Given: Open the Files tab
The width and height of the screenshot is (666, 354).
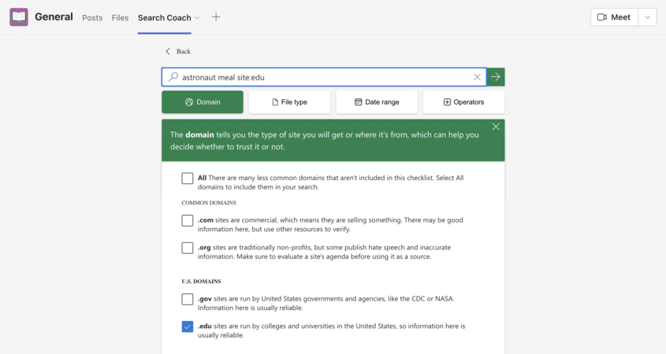Looking at the screenshot, I should tap(120, 17).
